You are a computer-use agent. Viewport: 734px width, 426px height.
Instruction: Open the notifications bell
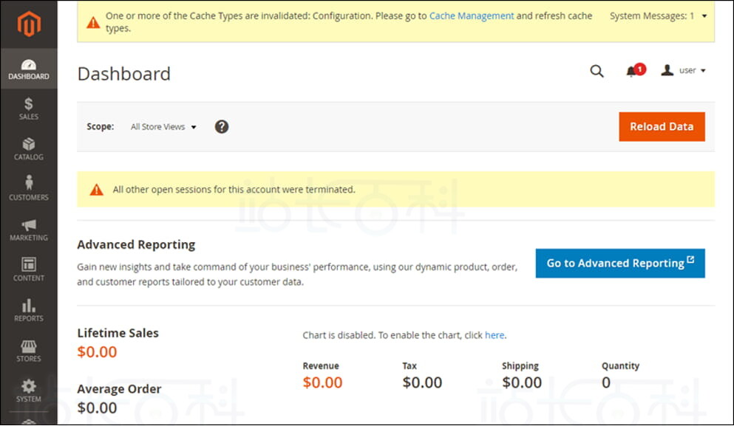point(631,72)
